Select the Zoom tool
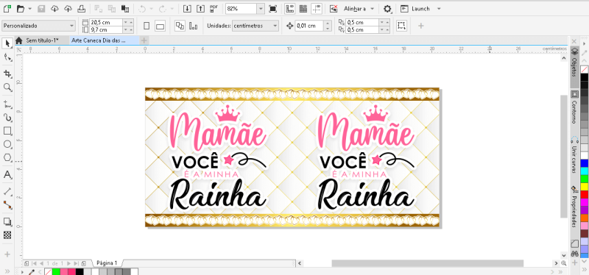The width and height of the screenshot is (589, 275). tap(7, 87)
